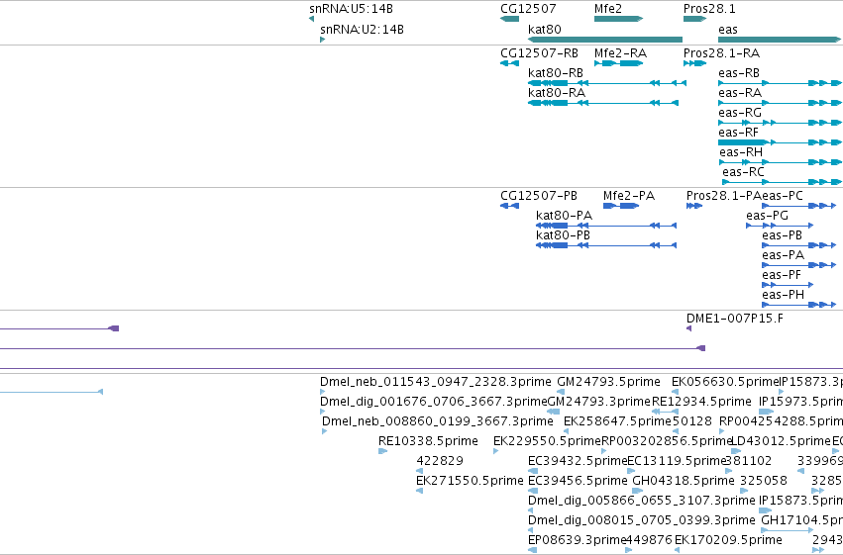Click the 381102 EST label

pyautogui.click(x=748, y=461)
